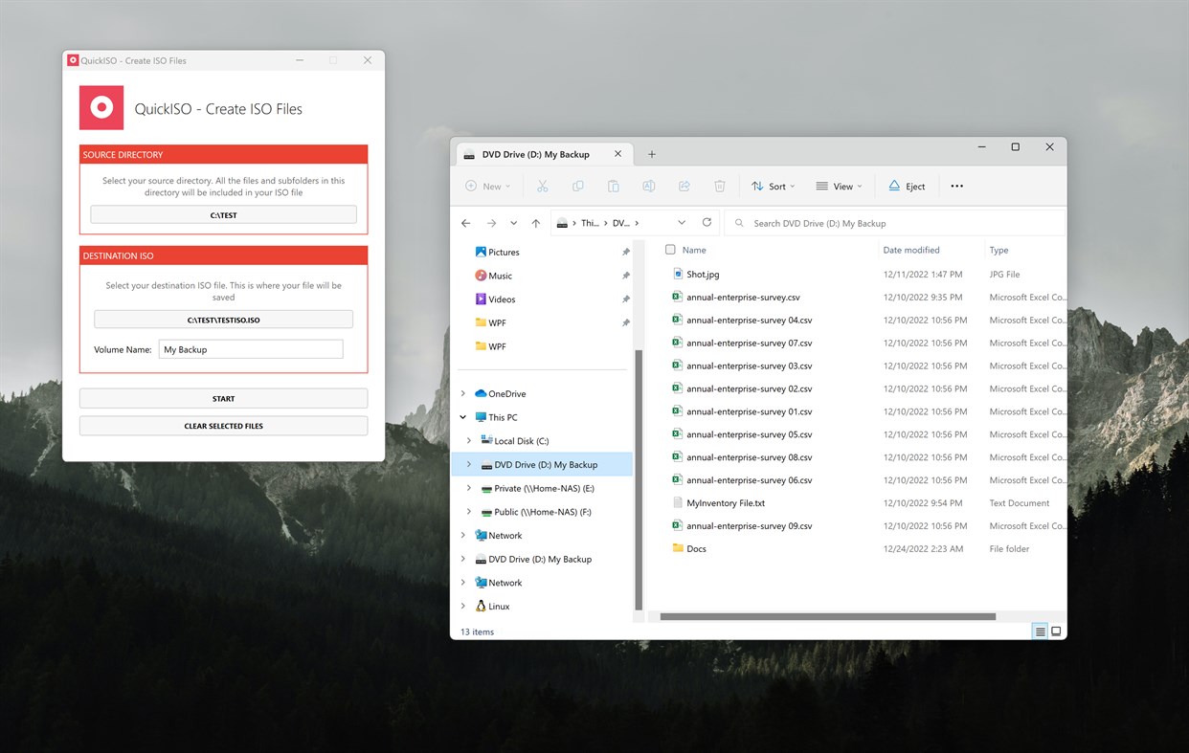Click the 'DV...' breadcrumb in address bar
1189x753 pixels.
coord(621,223)
